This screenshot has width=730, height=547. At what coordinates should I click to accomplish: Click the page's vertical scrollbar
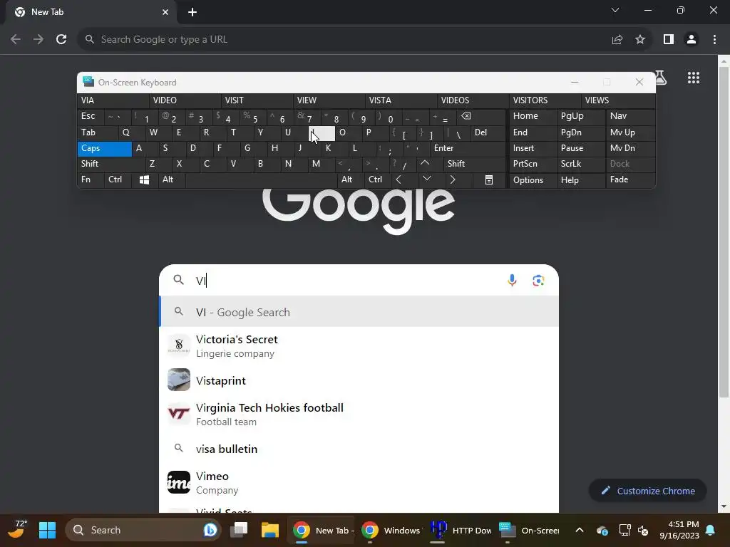tap(724, 233)
